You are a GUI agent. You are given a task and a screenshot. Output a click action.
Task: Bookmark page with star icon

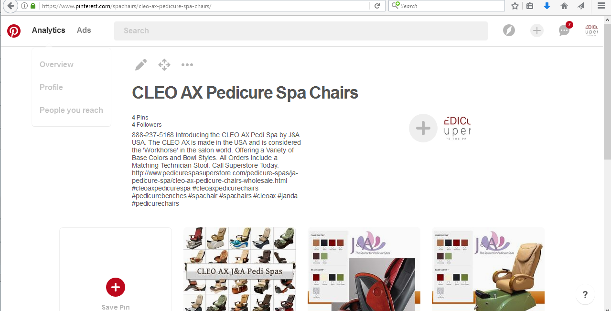(515, 6)
